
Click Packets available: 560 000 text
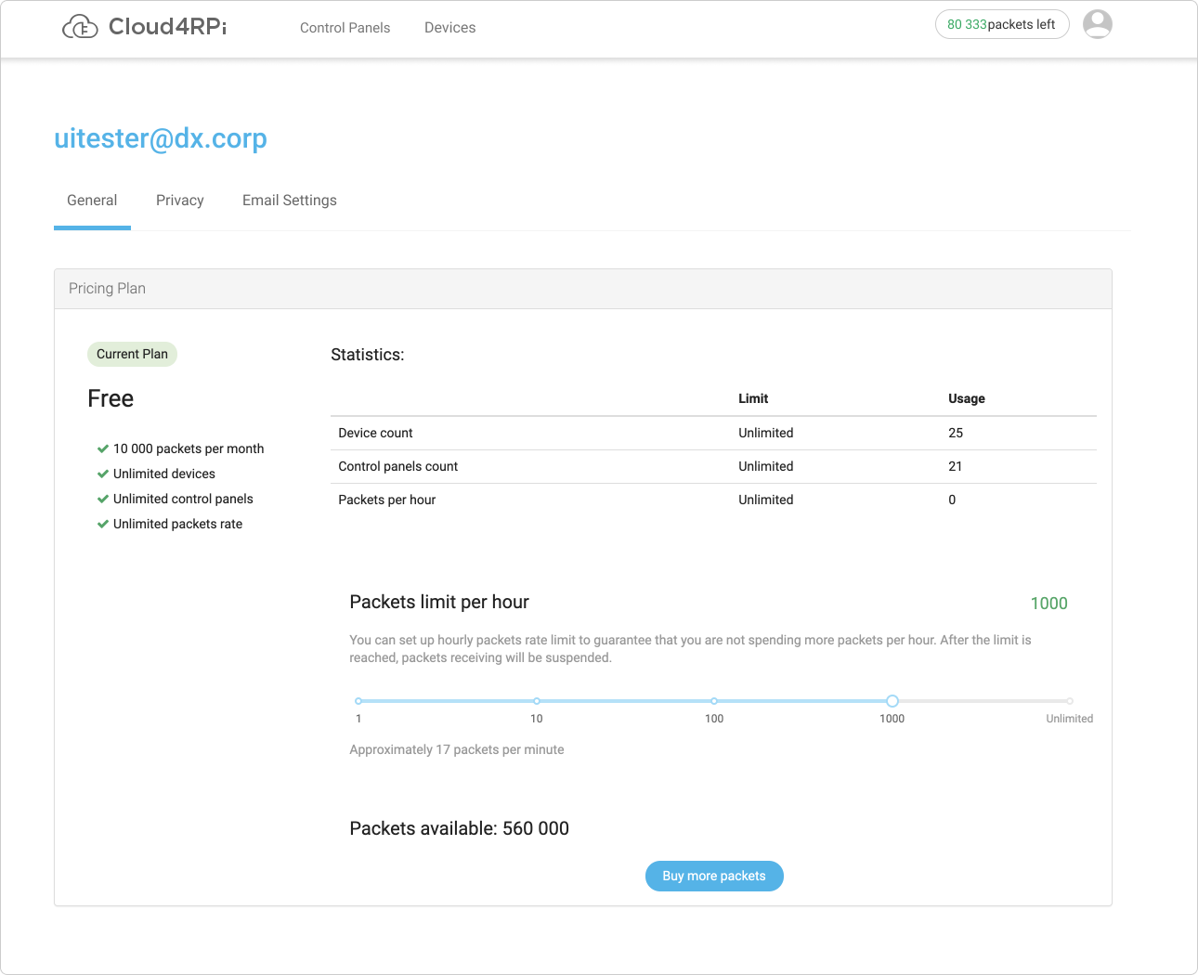459,828
